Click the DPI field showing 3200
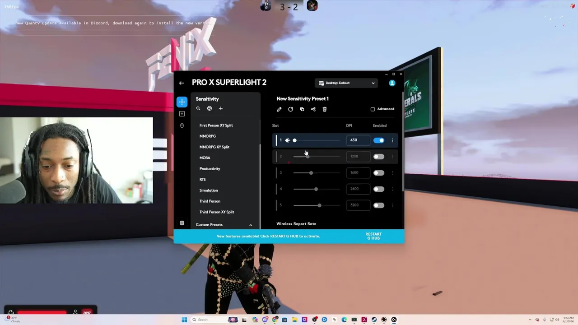This screenshot has height=325, width=578. click(358, 205)
